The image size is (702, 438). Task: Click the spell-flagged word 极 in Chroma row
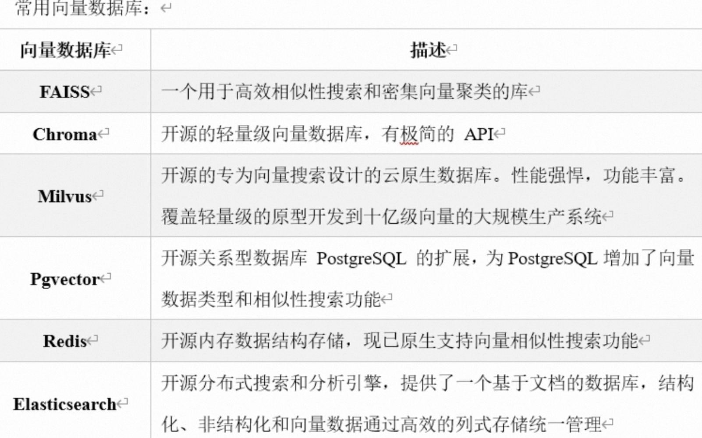point(409,134)
